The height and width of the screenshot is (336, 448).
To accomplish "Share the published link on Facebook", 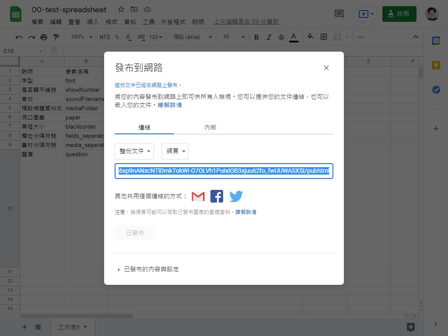I will pyautogui.click(x=217, y=196).
